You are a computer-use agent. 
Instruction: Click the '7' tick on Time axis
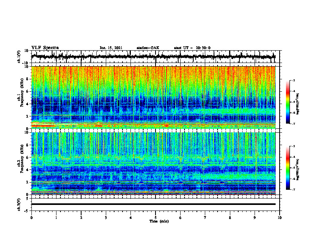tap(205, 218)
